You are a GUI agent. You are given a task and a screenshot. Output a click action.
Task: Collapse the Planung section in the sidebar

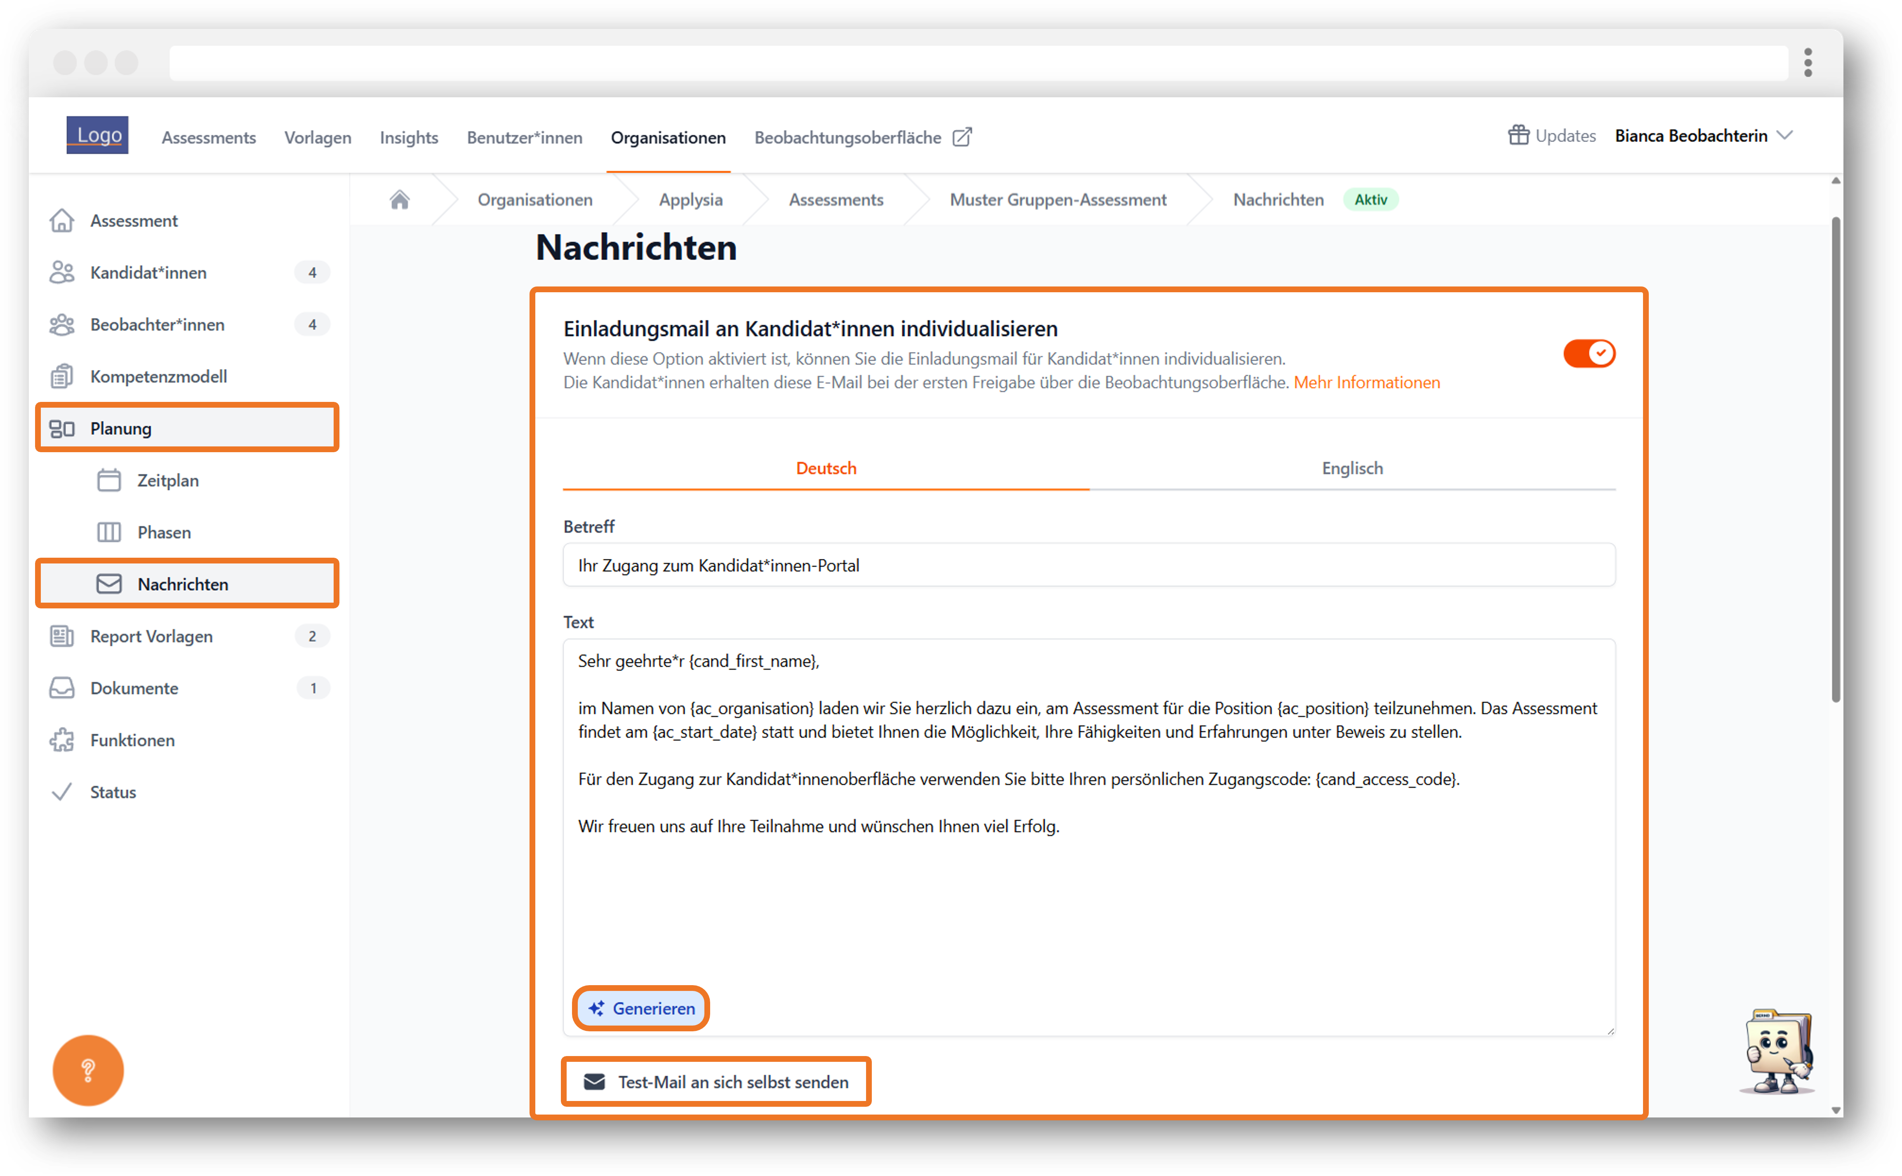coord(188,429)
